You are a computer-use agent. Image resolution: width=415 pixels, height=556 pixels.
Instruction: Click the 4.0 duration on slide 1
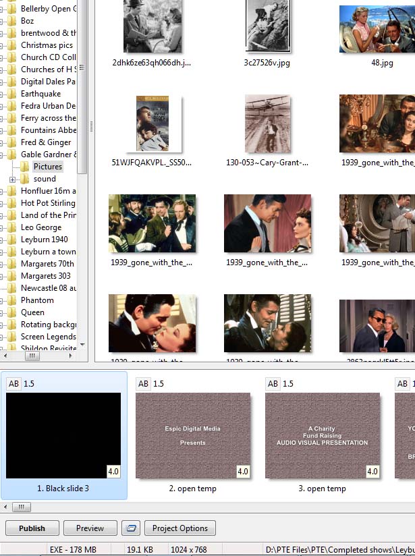tap(113, 472)
